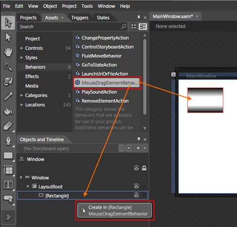Select the TextBlock tool
The image size is (237, 227).
[8, 184]
